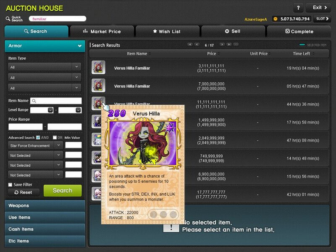Click the SLOT button

322,19
